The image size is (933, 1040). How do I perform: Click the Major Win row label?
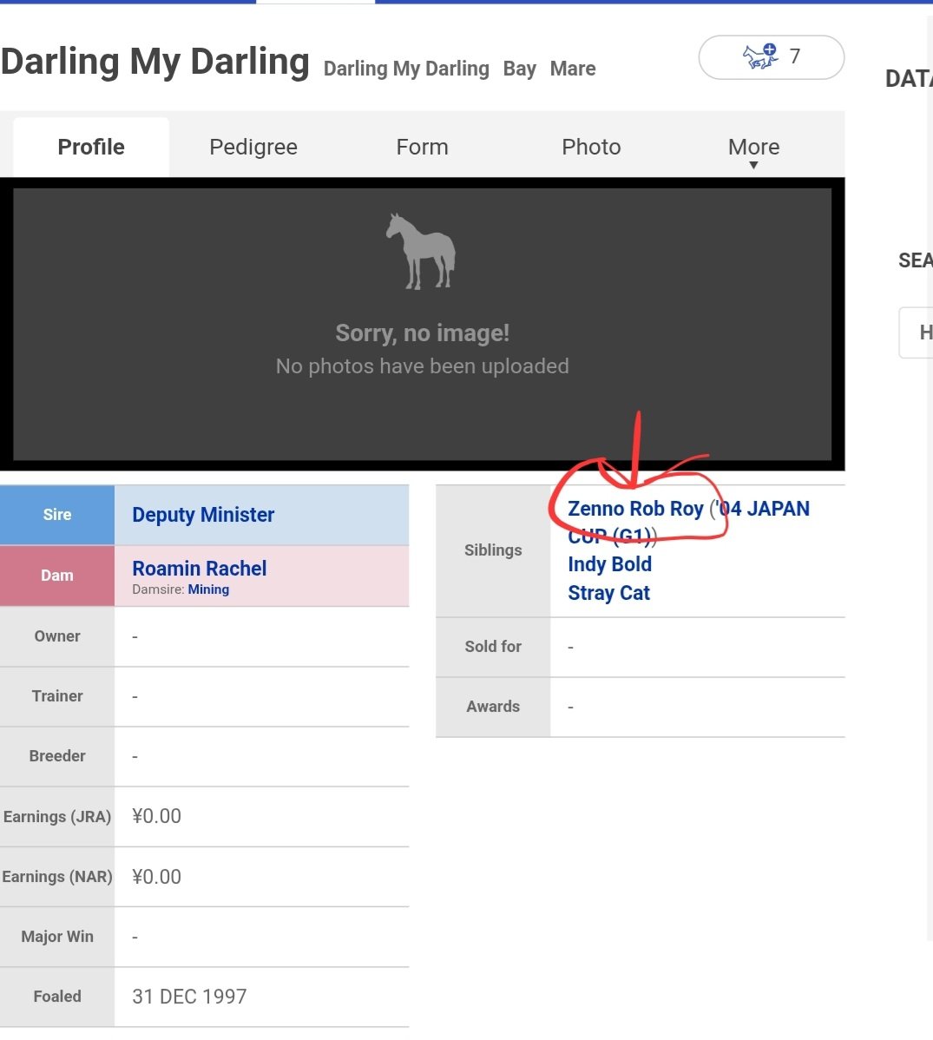(57, 937)
